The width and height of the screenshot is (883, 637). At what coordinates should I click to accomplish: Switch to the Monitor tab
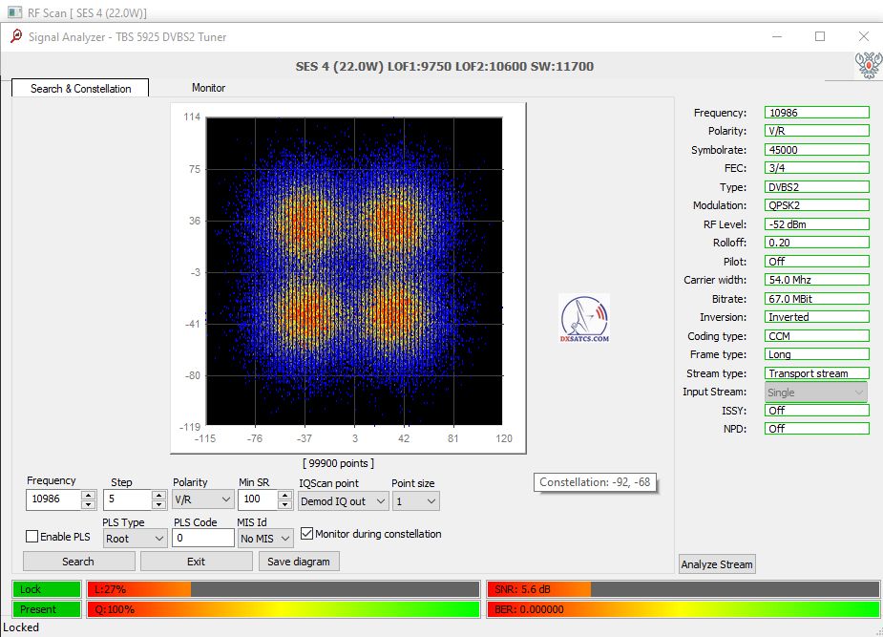(x=208, y=88)
